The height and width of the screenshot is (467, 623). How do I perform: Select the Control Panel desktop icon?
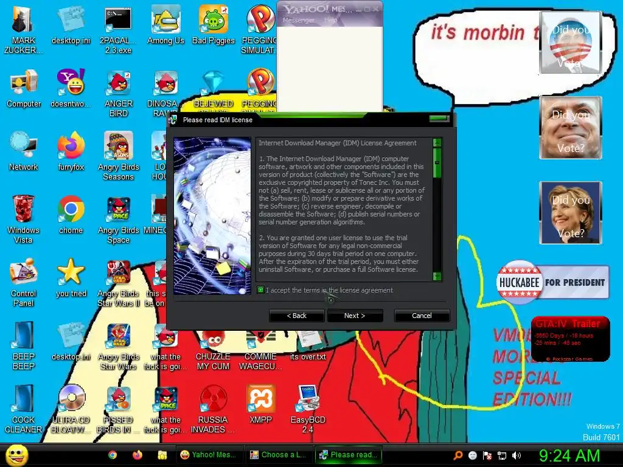(x=23, y=283)
